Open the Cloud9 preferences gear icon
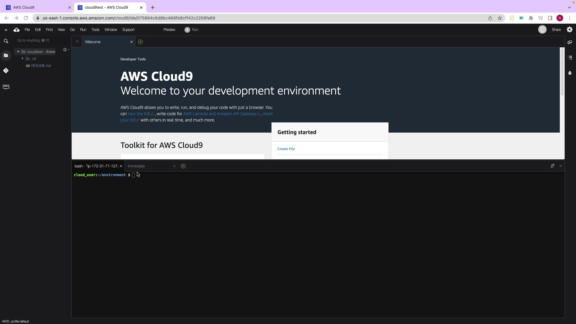This screenshot has height=324, width=576. point(569,29)
